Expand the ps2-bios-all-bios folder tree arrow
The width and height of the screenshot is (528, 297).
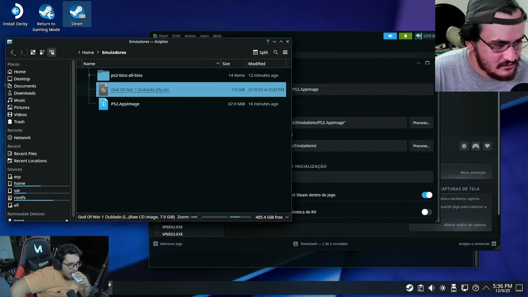89,75
